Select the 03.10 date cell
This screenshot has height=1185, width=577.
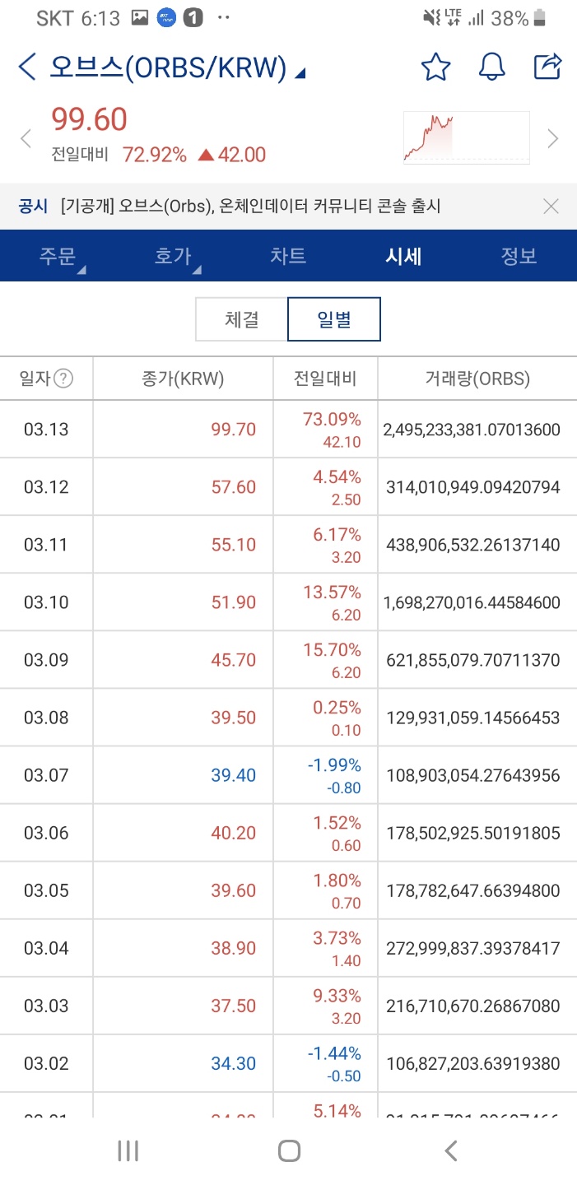(x=46, y=602)
